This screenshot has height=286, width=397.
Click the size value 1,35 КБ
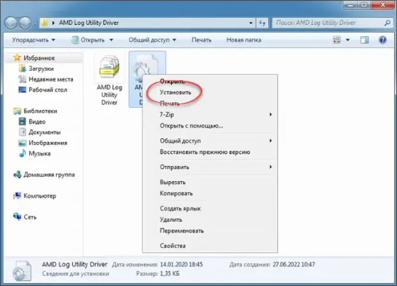coord(169,274)
